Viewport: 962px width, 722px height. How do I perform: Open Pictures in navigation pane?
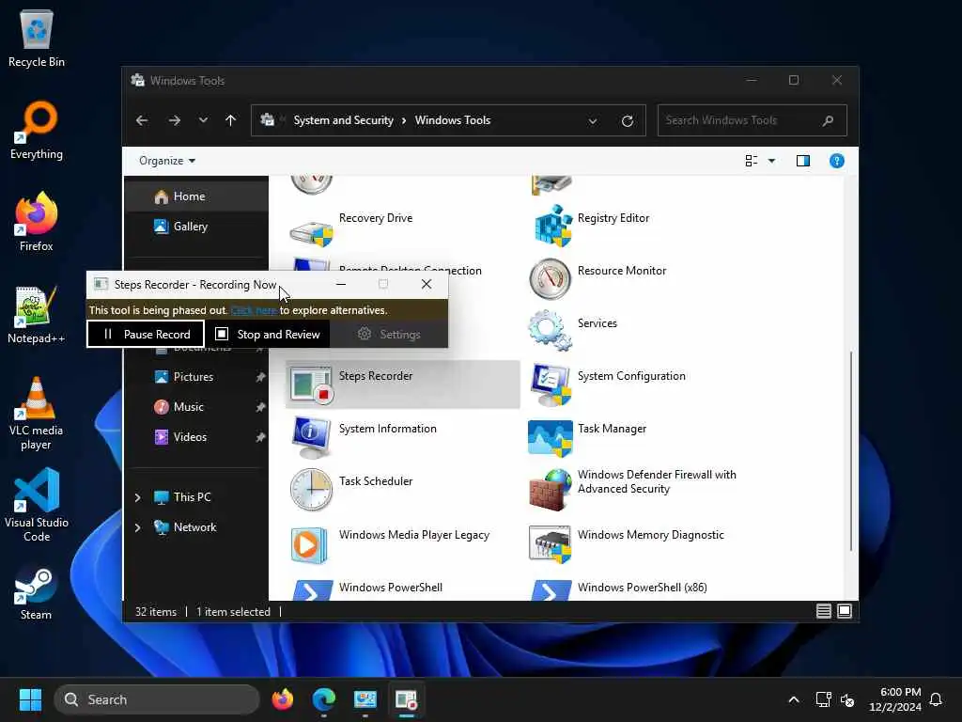pos(196,377)
